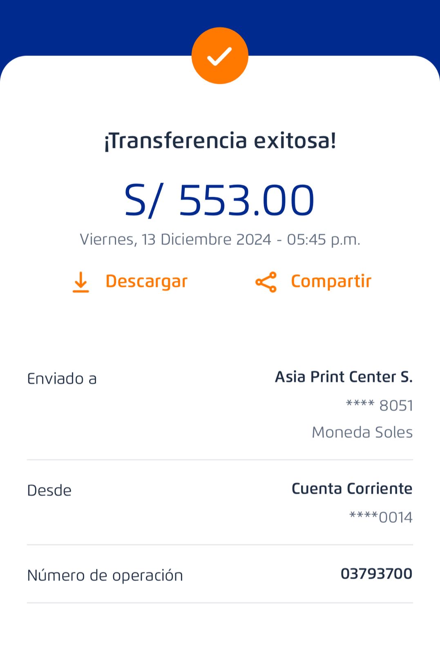440x653 pixels.
Task: Click the download arrow icon
Action: tap(81, 282)
